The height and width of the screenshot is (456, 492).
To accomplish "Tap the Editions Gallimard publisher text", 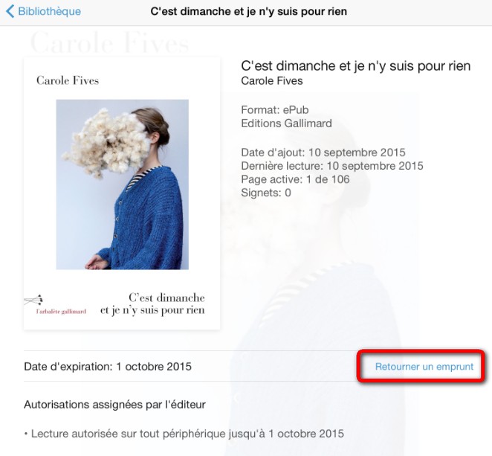I will pos(286,123).
